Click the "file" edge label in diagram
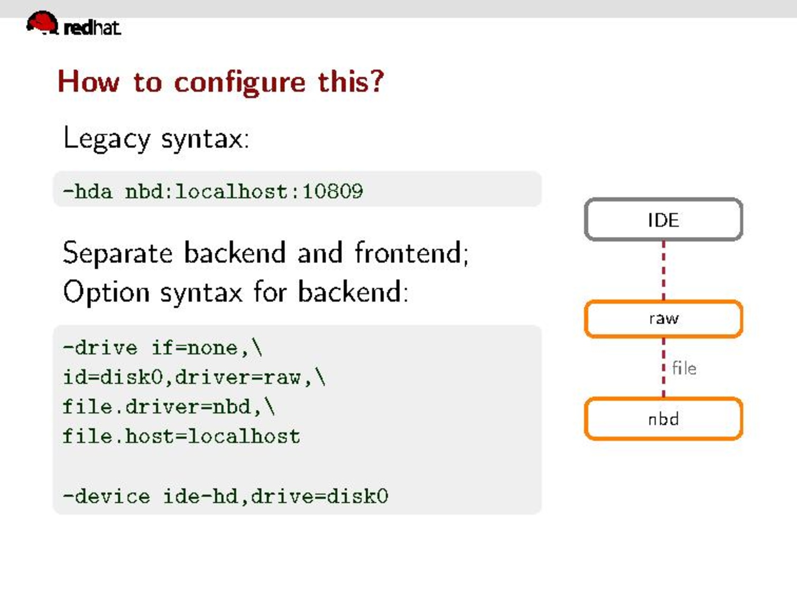This screenshot has width=797, height=598. (684, 368)
